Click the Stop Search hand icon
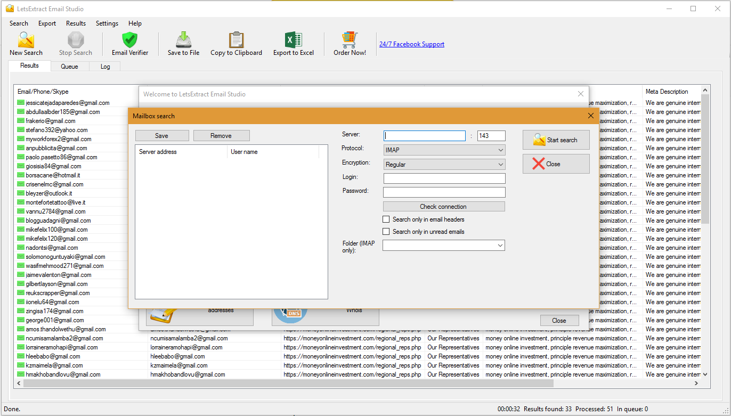The height and width of the screenshot is (416, 731). (75, 40)
